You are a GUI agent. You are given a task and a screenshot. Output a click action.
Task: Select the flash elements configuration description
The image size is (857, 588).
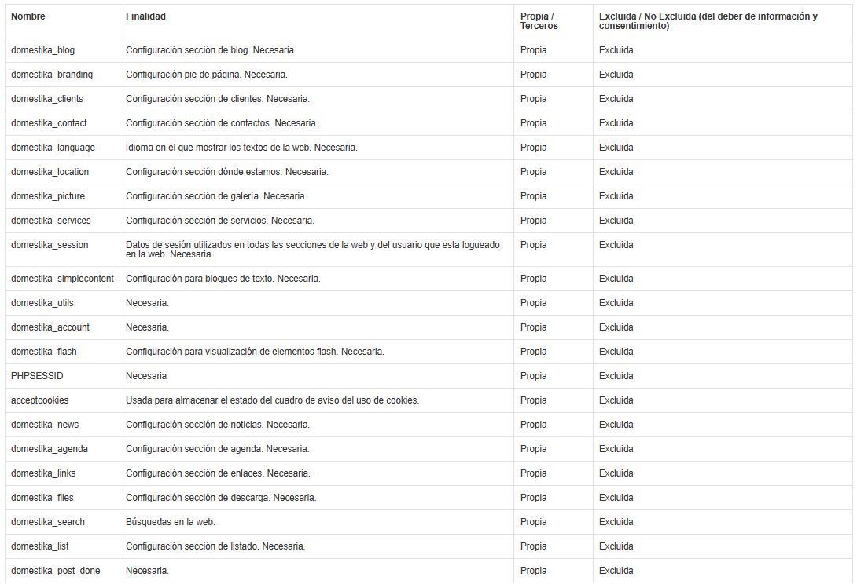(255, 352)
